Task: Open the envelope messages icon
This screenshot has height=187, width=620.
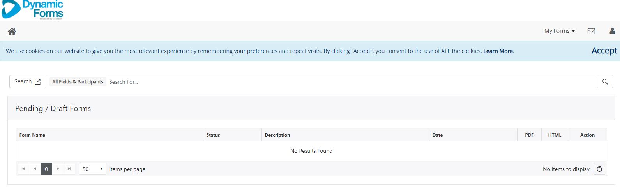Action: pyautogui.click(x=591, y=31)
